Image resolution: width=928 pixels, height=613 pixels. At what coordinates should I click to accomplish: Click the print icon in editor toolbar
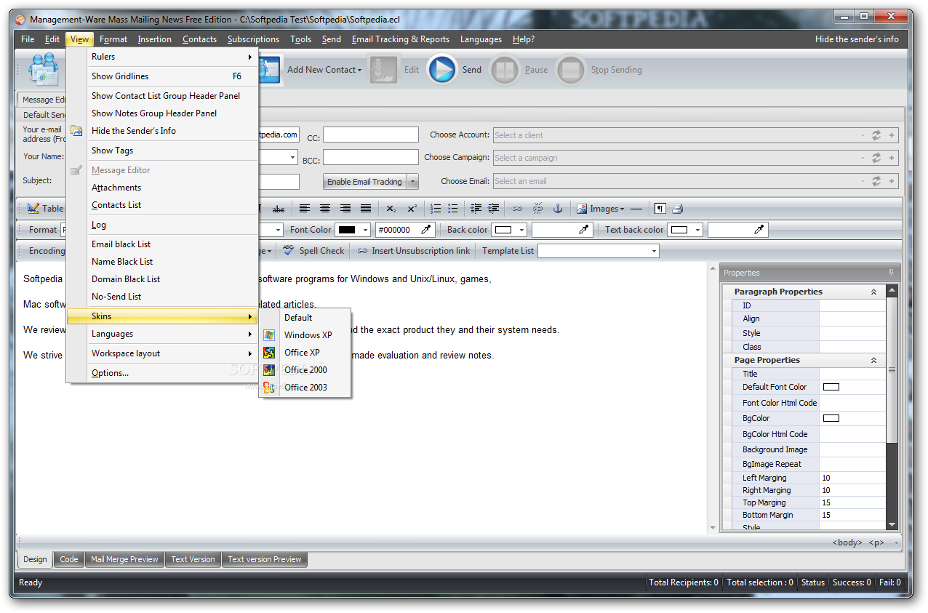point(677,209)
